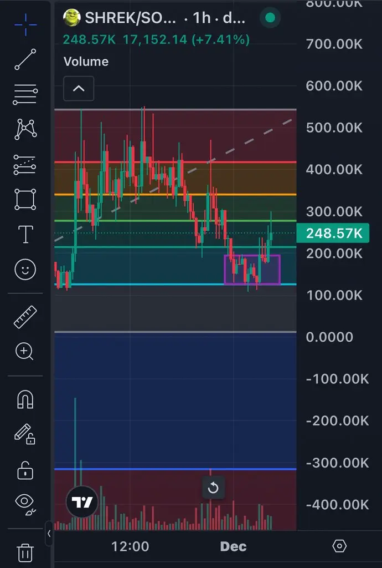Click the Volume indicator label
The width and height of the screenshot is (382, 568).
(86, 62)
